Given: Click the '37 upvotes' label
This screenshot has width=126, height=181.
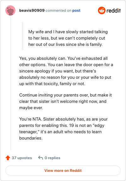Looking at the screenshot, I should [x=22, y=158].
